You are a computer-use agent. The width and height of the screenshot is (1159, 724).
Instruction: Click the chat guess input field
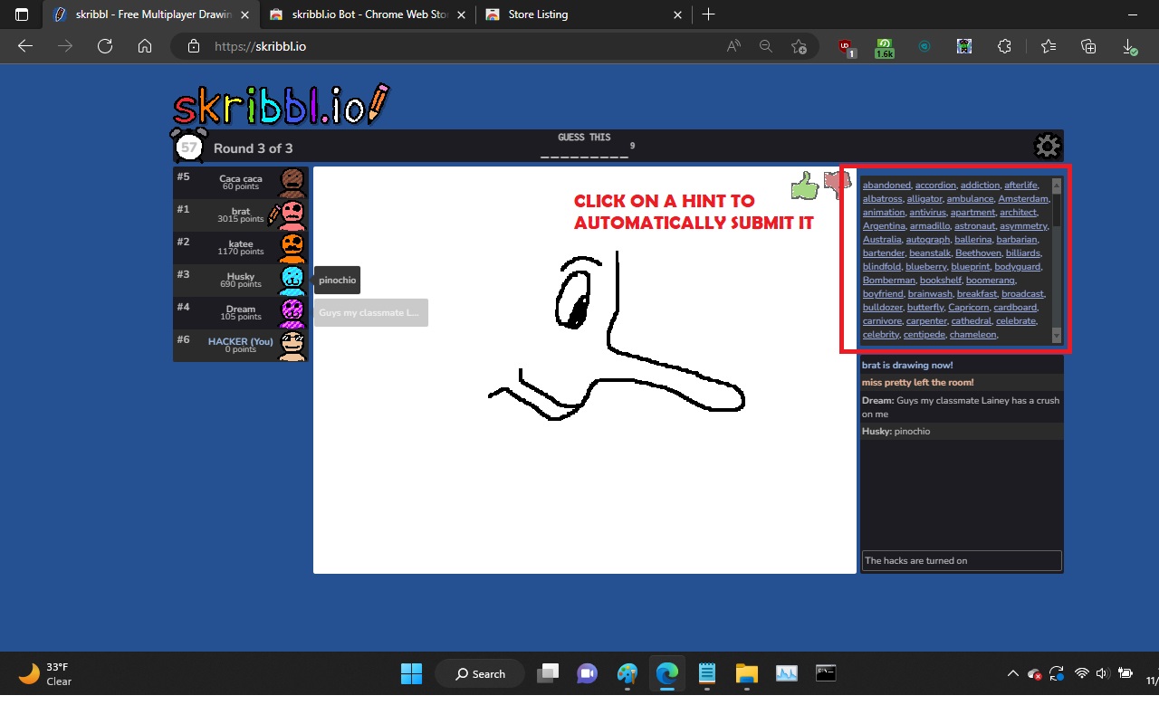962,560
